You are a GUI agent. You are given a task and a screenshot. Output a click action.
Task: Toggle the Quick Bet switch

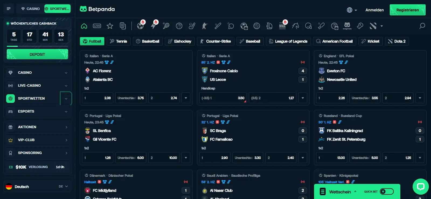387,191
